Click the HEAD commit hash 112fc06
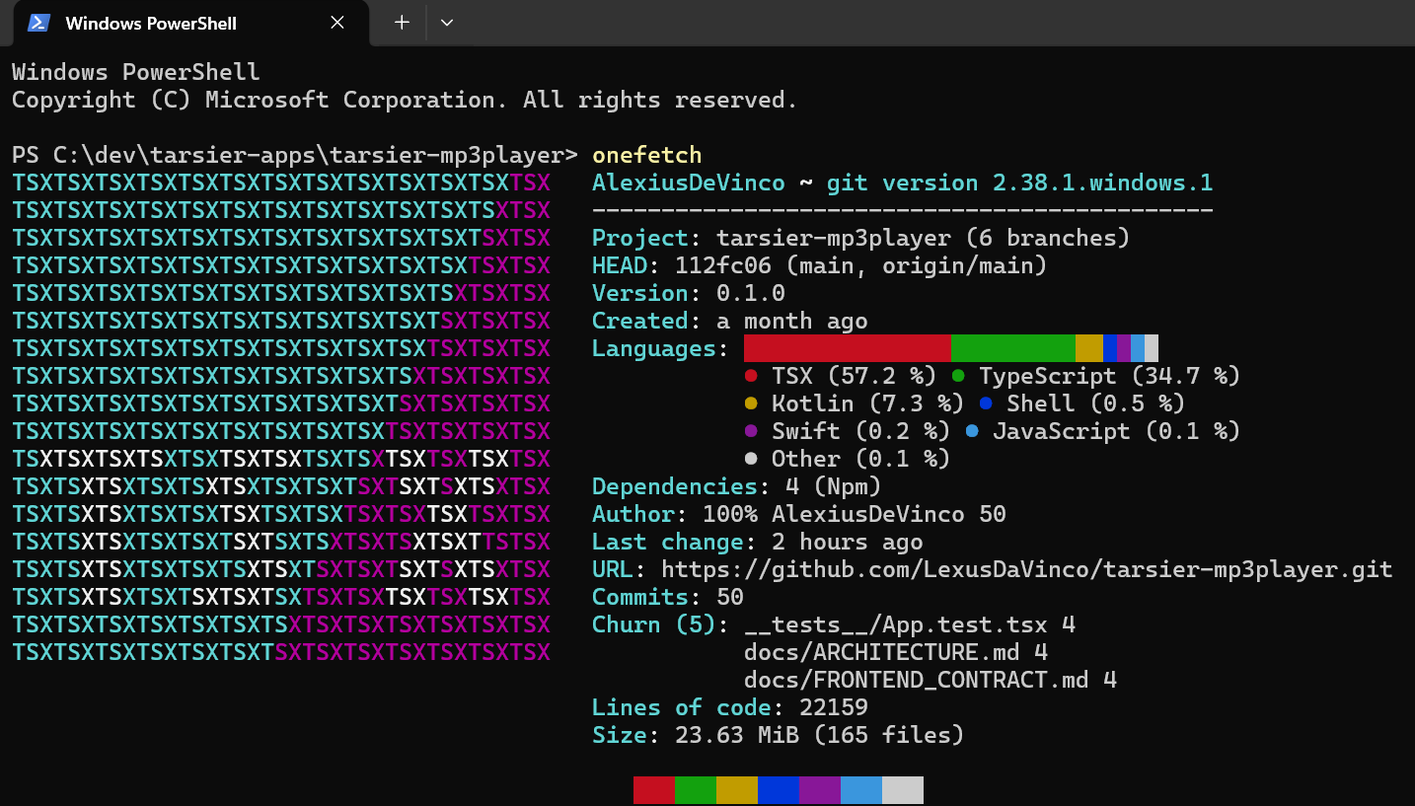This screenshot has height=806, width=1415. pos(723,265)
